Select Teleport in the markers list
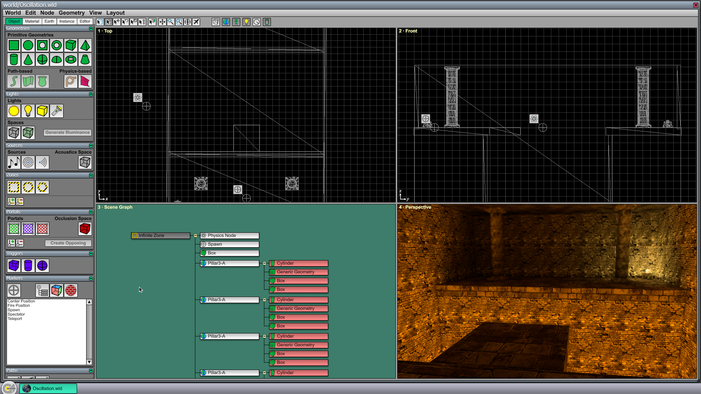The image size is (701, 394). pos(15,319)
